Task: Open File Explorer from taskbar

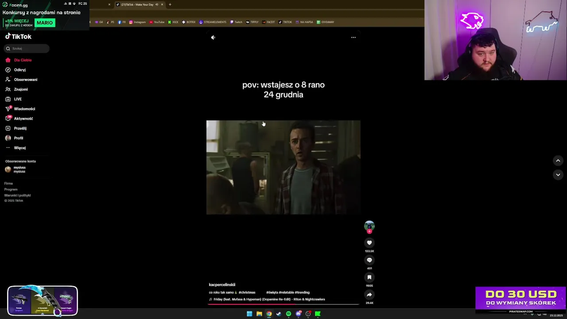Action: 259,314
